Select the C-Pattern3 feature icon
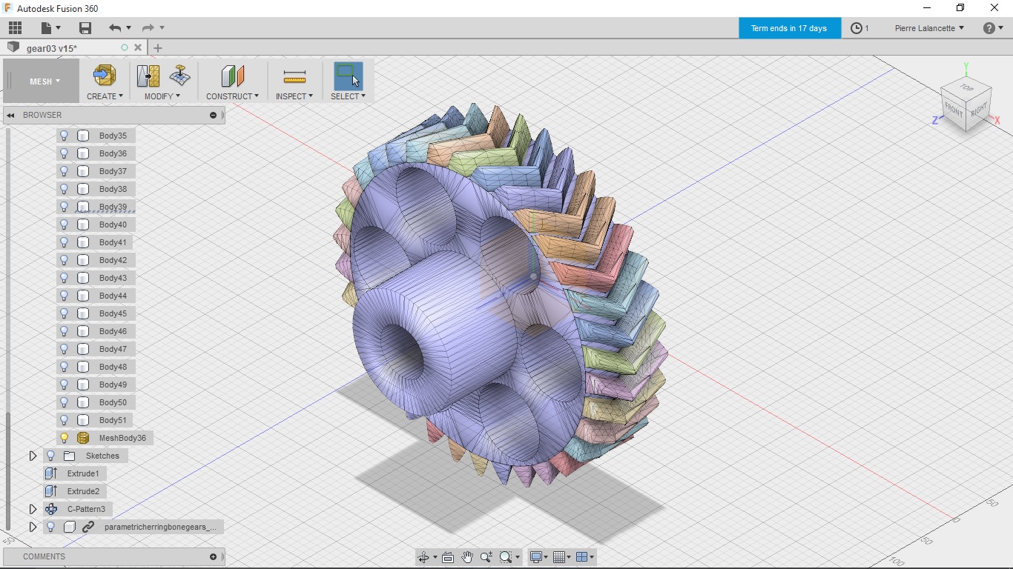Screen dimensions: 1013x569 coord(50,509)
